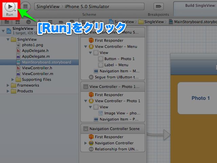Select the Navigation Item – P... row
This screenshot has height=163, width=217.
point(116,119)
